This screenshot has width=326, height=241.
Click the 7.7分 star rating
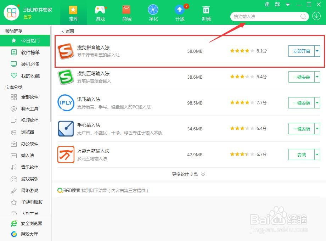pos(248,102)
